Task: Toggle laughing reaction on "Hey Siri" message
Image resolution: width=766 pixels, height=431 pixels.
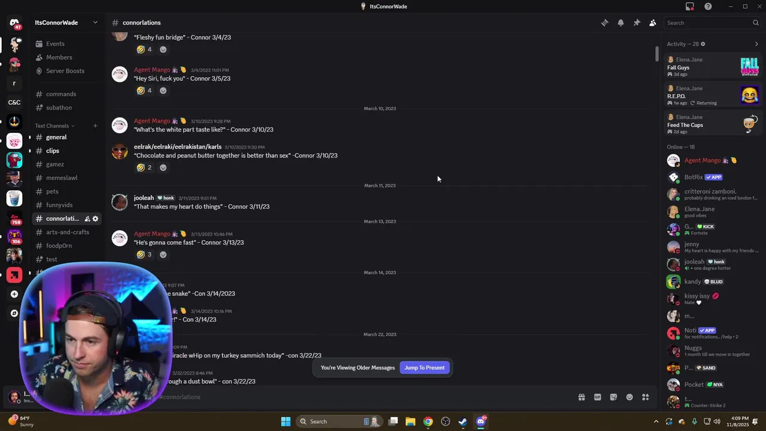Action: (x=144, y=90)
